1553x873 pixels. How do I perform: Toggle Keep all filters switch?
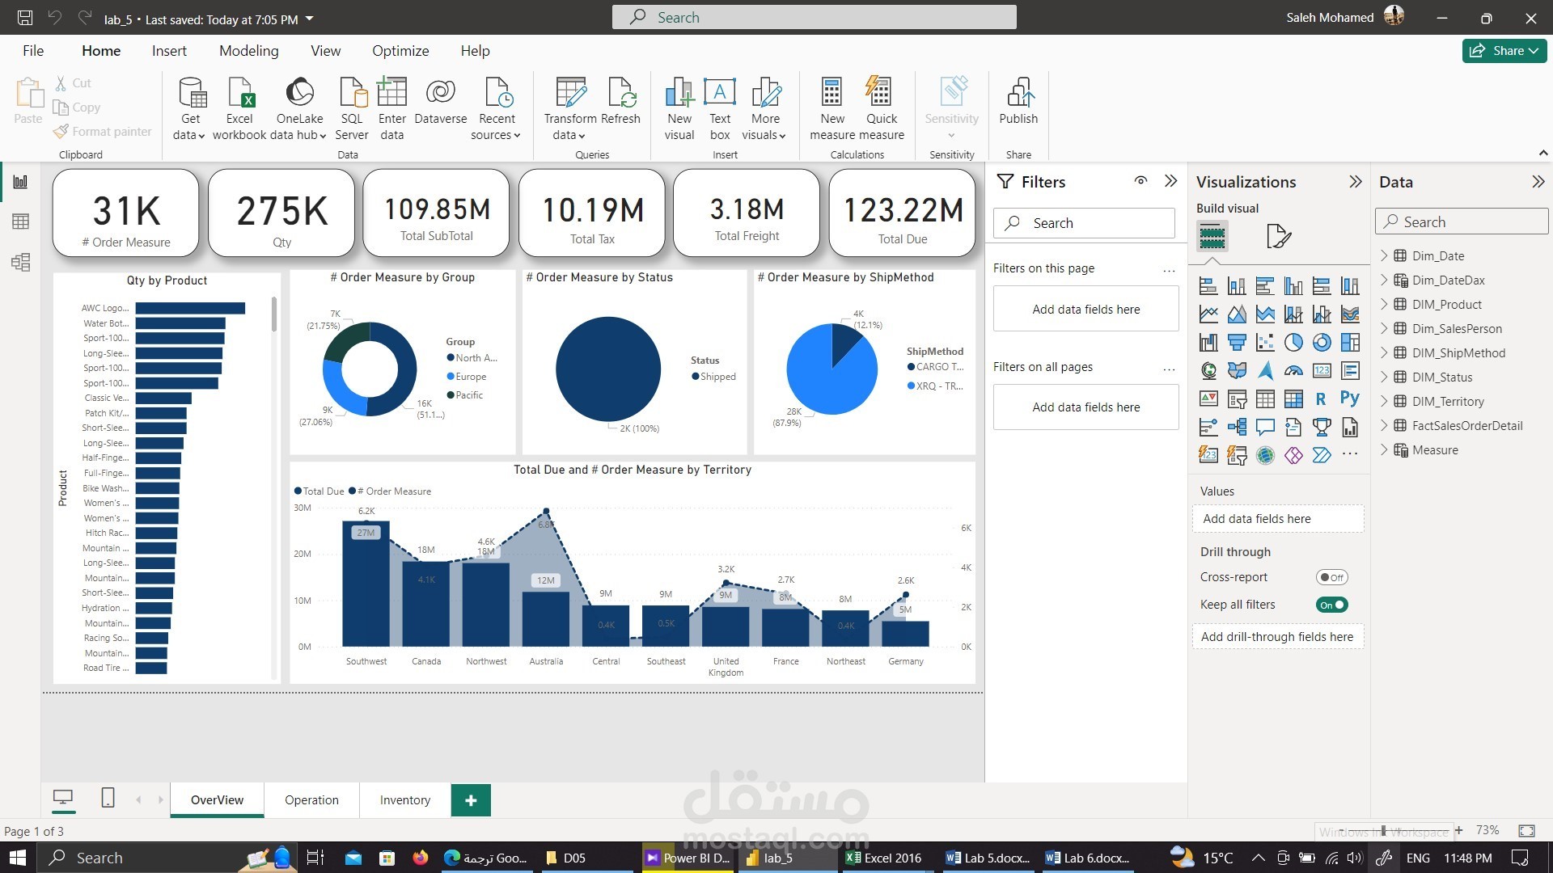point(1331,605)
